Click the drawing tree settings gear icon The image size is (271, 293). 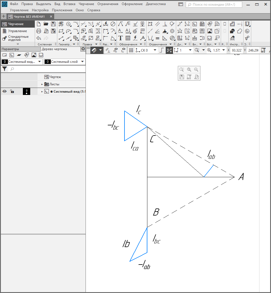pyautogui.click(x=83, y=49)
